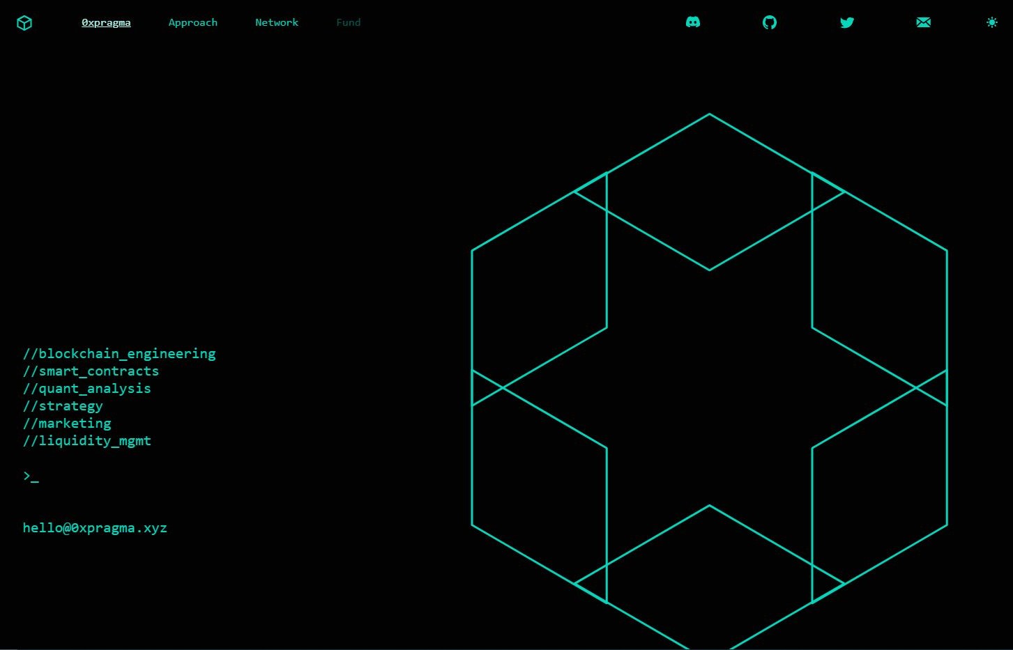Go to the Approach page

click(x=192, y=22)
